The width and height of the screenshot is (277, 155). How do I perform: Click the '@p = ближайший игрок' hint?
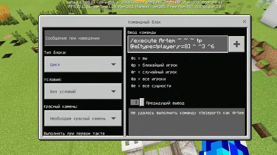coord(154,65)
